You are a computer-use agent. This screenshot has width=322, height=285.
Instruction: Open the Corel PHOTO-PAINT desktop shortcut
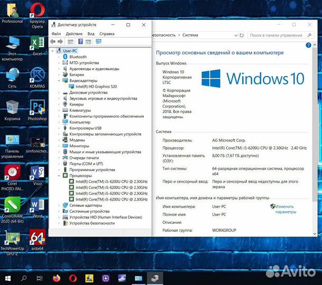click(12, 178)
